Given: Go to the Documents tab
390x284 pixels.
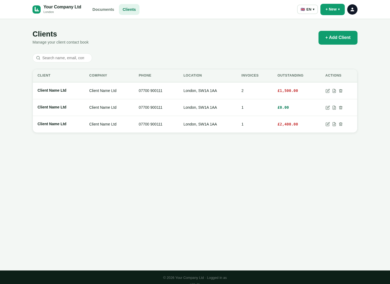Looking at the screenshot, I should pyautogui.click(x=103, y=9).
